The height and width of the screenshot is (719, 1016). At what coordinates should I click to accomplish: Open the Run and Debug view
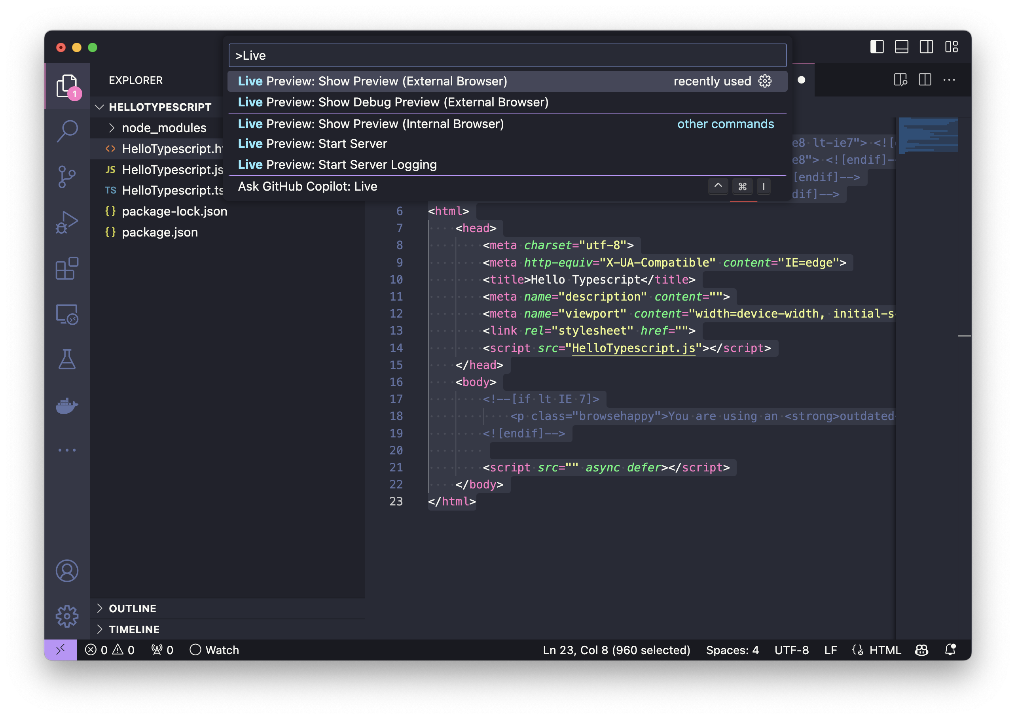point(67,222)
